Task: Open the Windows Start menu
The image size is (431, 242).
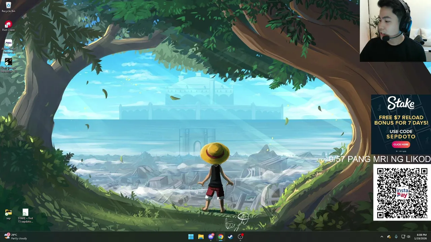Action: 191,237
